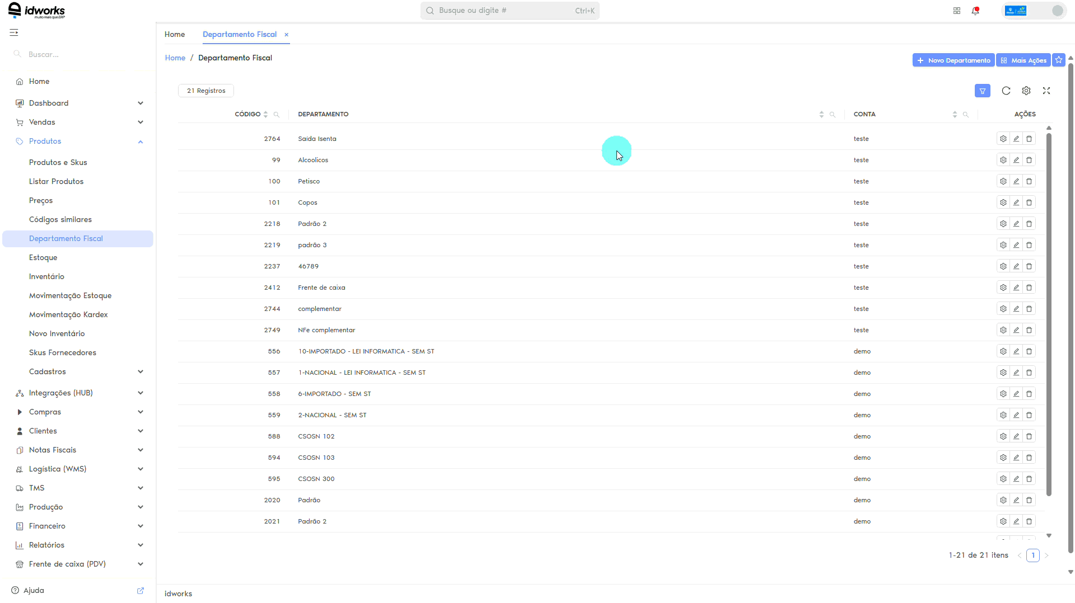Expand table to fullscreen
The image size is (1075, 603).
1046,91
